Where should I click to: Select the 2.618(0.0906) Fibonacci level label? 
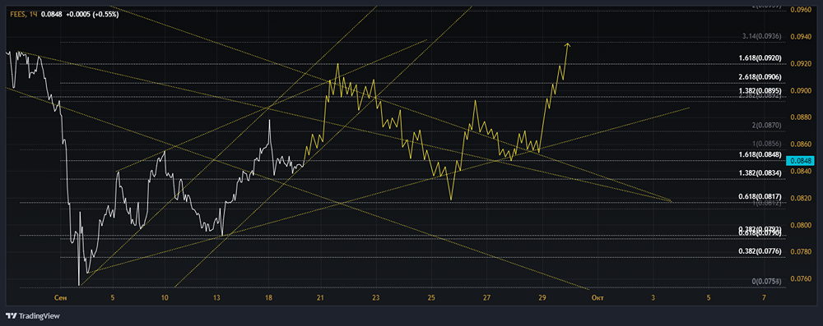[760, 77]
